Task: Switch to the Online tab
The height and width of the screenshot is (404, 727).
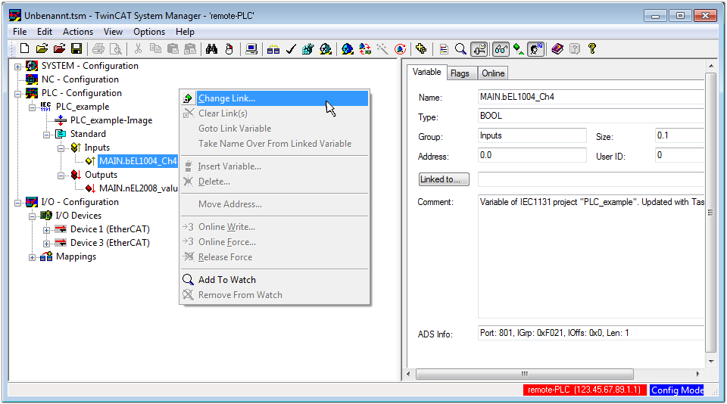Action: 493,73
